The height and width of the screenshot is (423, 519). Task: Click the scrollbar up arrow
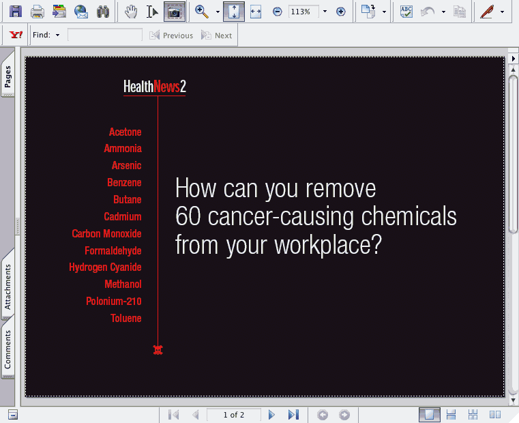click(x=513, y=69)
